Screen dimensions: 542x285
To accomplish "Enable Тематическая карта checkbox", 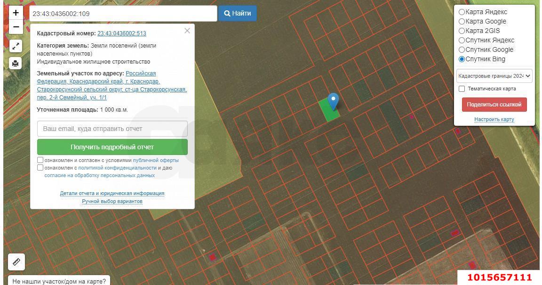I will tap(462, 89).
